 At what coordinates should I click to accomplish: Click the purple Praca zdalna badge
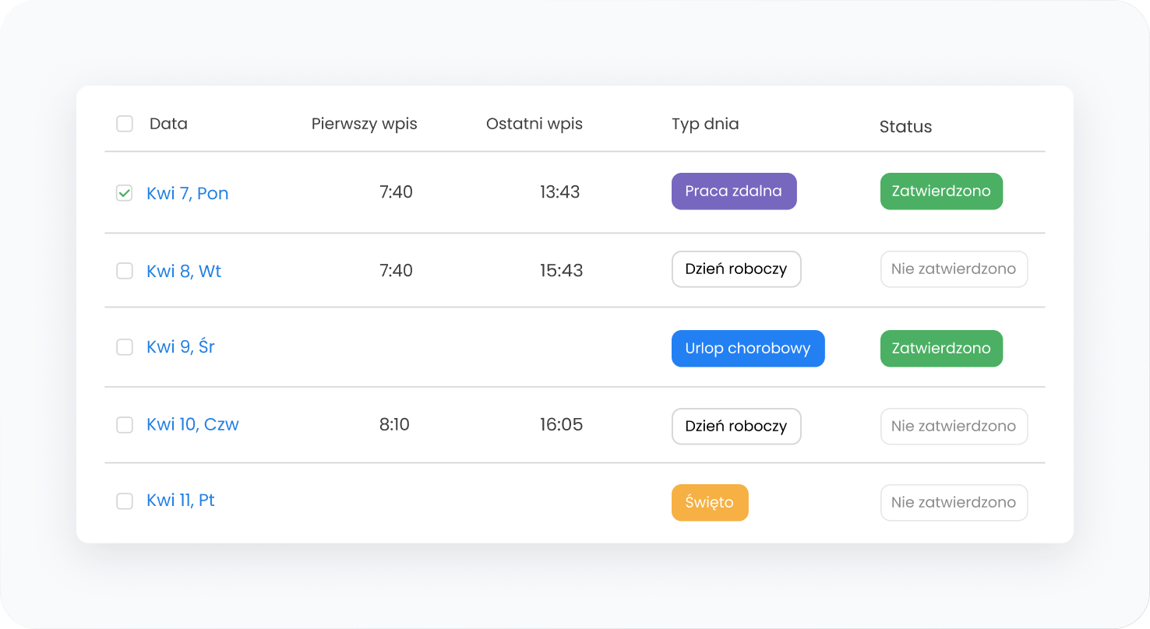[733, 192]
